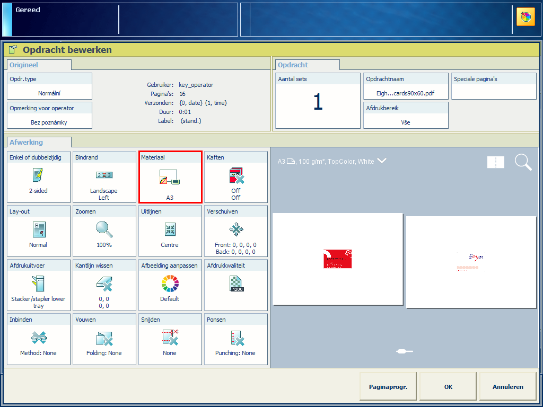Open the Snijden trimming icon

(x=170, y=338)
